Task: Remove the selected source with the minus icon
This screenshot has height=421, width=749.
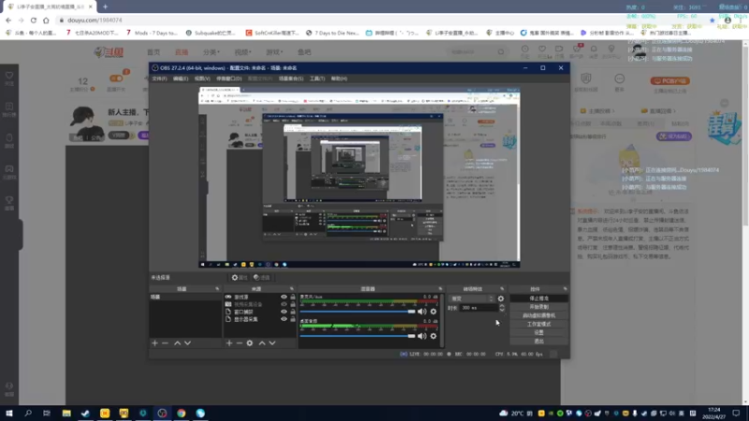Action: click(240, 343)
